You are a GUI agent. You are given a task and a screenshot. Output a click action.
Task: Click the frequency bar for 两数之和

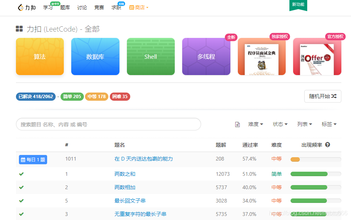[316, 174]
